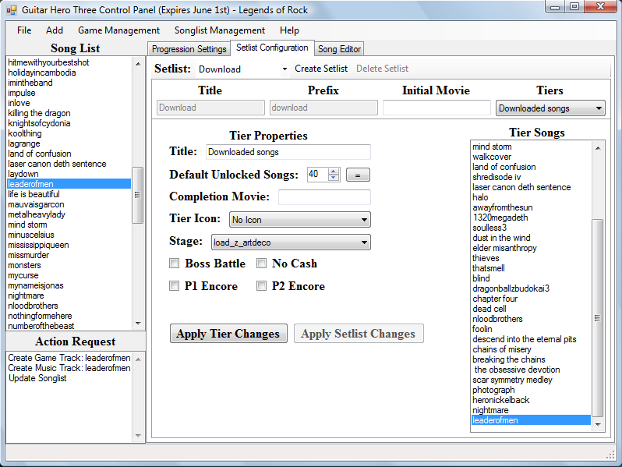Click the Default Unlocked Songs number field
The width and height of the screenshot is (622, 467).
[x=318, y=174]
